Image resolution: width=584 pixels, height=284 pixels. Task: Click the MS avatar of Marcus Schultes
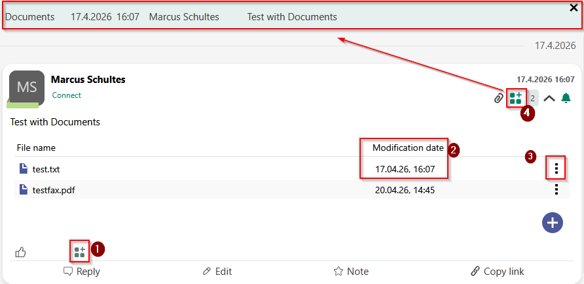[27, 87]
